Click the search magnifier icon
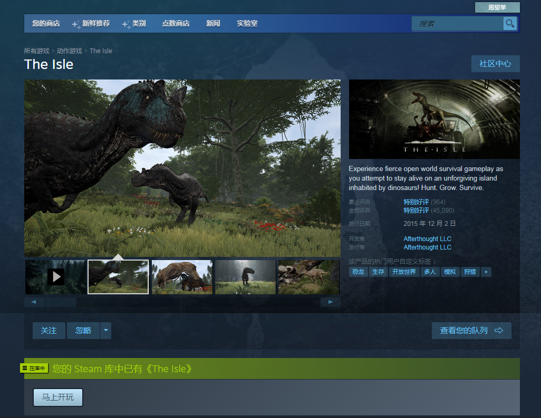The width and height of the screenshot is (541, 418). pos(509,23)
